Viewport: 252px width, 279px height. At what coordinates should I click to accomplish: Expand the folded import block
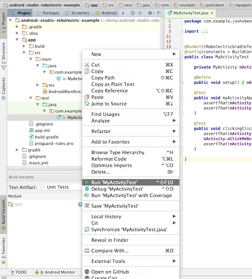click(x=182, y=32)
